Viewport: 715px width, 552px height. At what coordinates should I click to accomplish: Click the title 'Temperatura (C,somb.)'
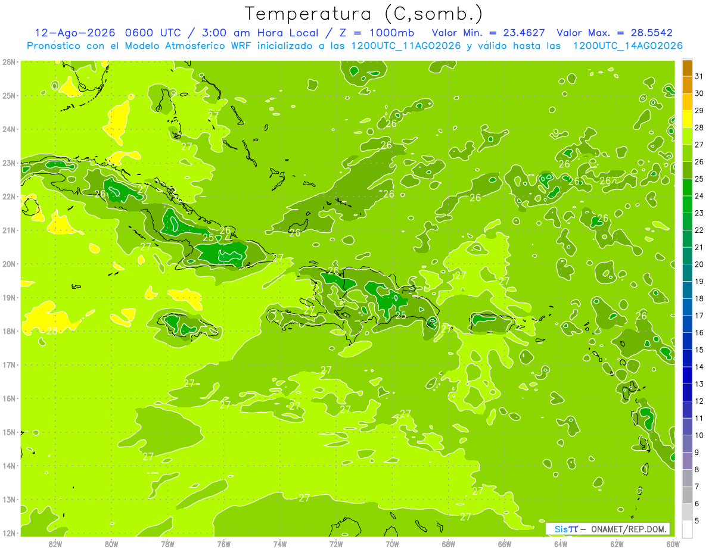click(364, 13)
